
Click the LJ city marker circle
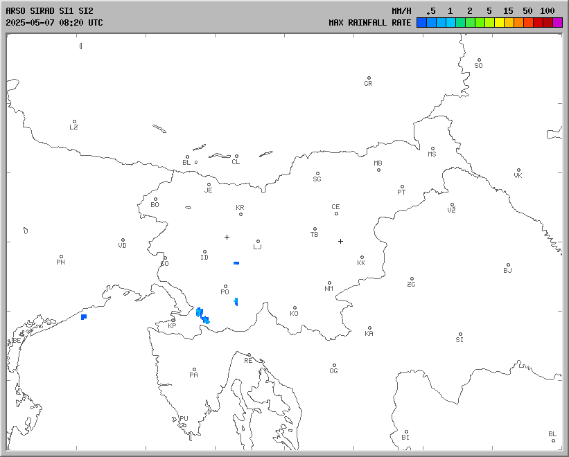pyautogui.click(x=258, y=242)
